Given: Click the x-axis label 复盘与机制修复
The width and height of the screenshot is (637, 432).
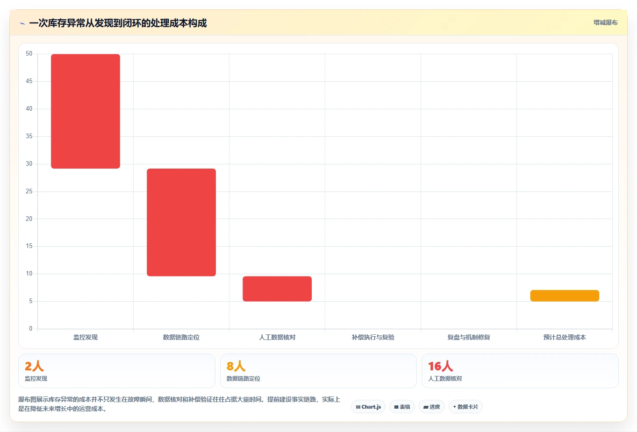Looking at the screenshot, I should 469,337.
